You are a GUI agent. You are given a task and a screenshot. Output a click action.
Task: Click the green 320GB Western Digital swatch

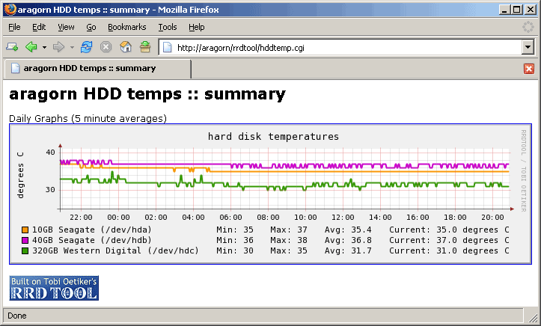tap(25, 250)
